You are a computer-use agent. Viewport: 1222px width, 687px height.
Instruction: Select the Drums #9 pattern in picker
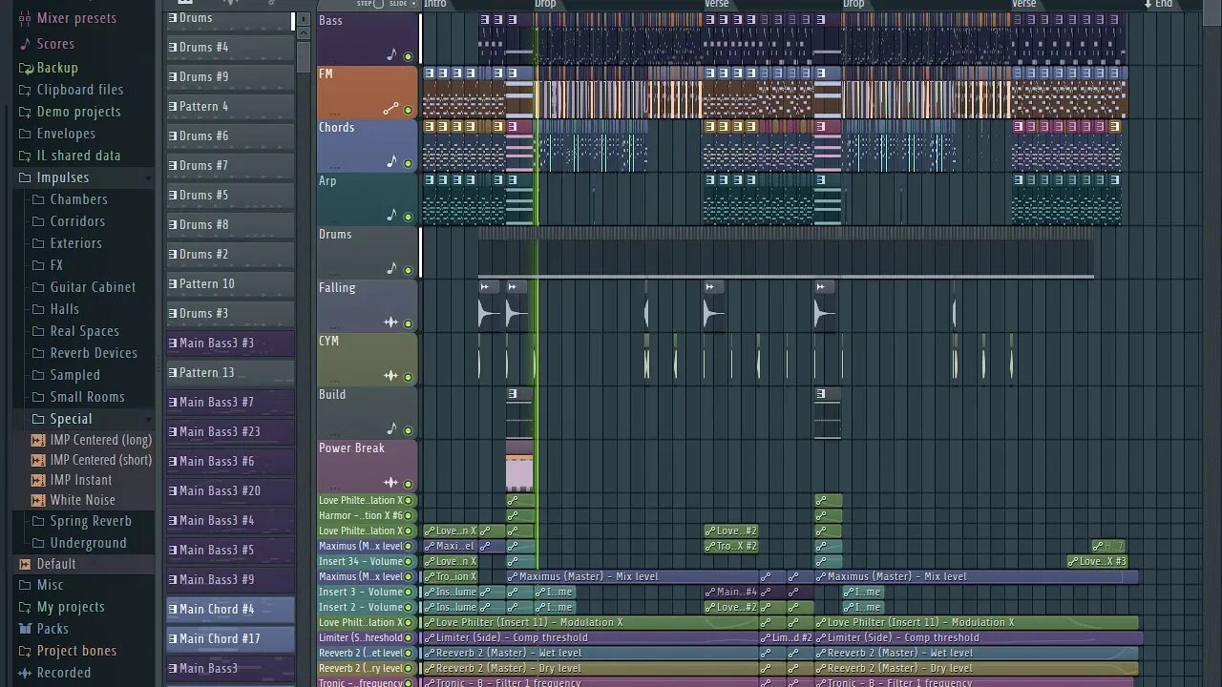(230, 76)
